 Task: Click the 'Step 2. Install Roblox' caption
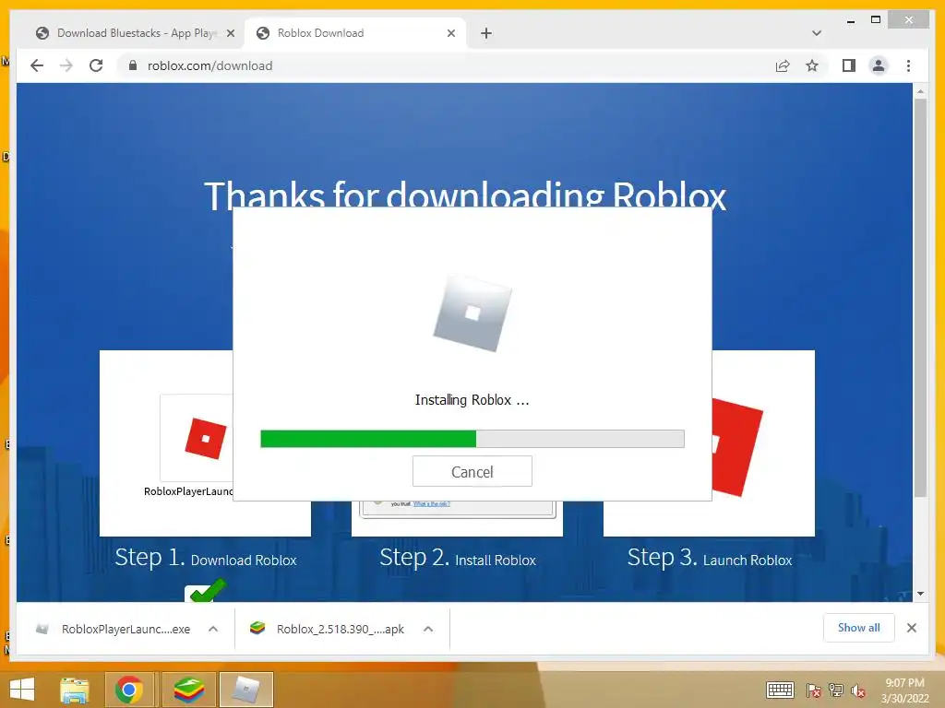pos(458,558)
